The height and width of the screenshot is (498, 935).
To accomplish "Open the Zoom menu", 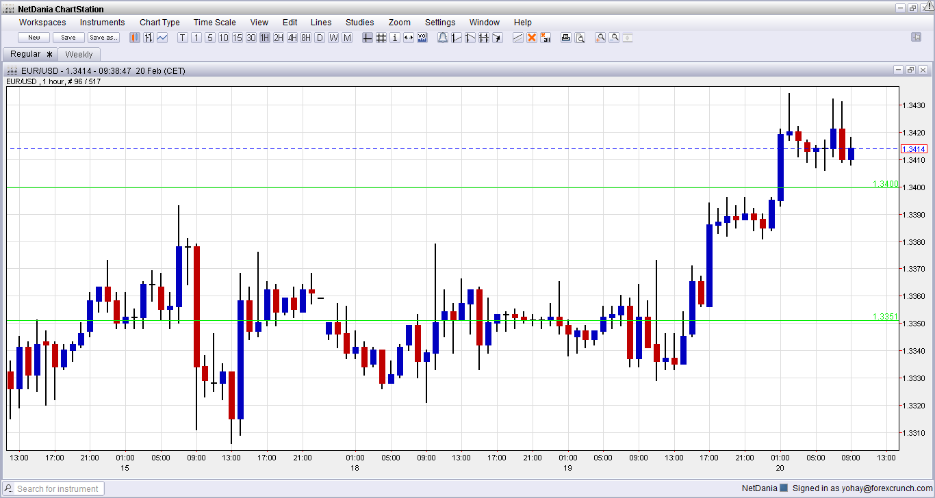I will (x=400, y=23).
